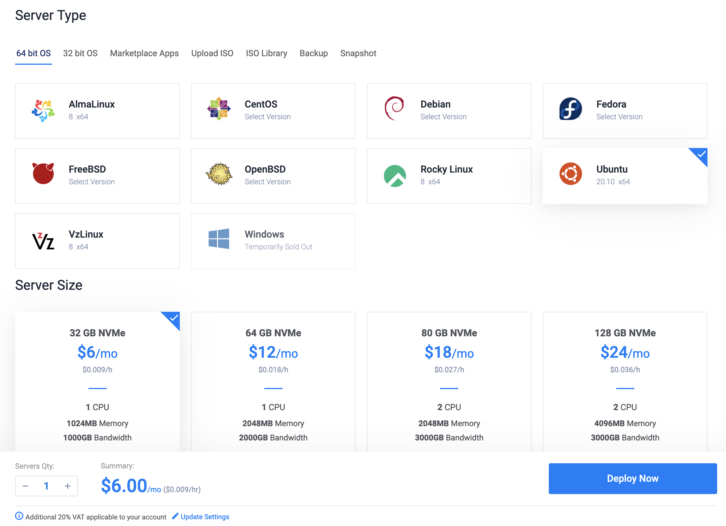Screen dimensions: 726x526
Task: Click the Deploy Now button
Action: tap(632, 478)
